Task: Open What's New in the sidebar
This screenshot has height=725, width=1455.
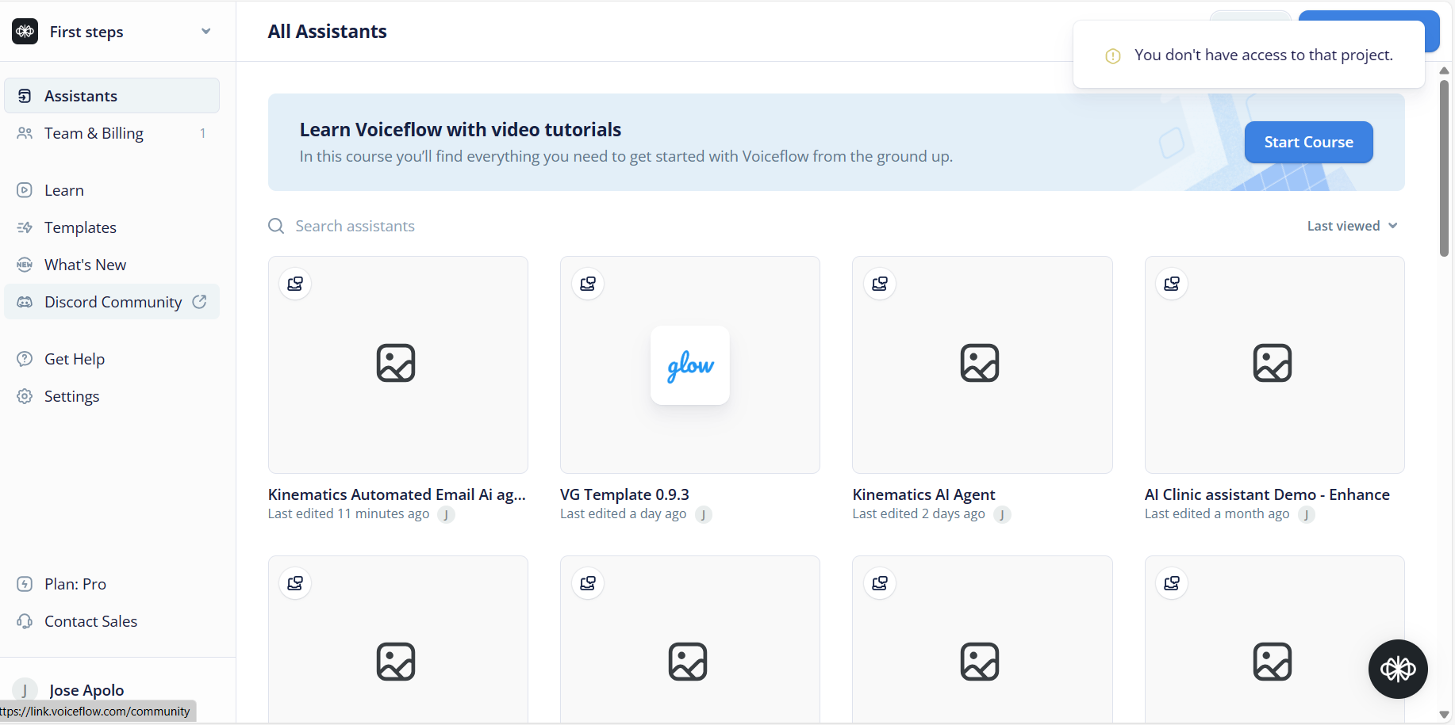Action: click(112, 265)
